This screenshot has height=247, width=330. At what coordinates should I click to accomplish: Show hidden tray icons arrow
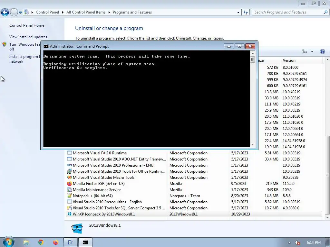tap(289, 242)
